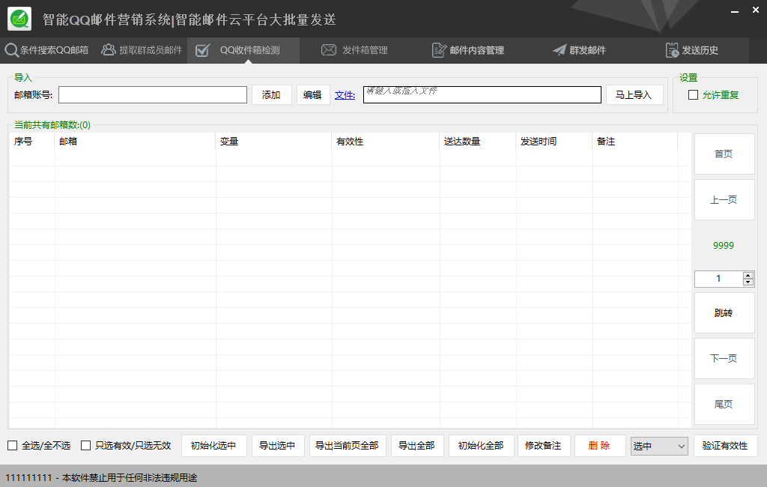The width and height of the screenshot is (767, 487).
Task: Click the 验证有效性 button
Action: click(725, 445)
